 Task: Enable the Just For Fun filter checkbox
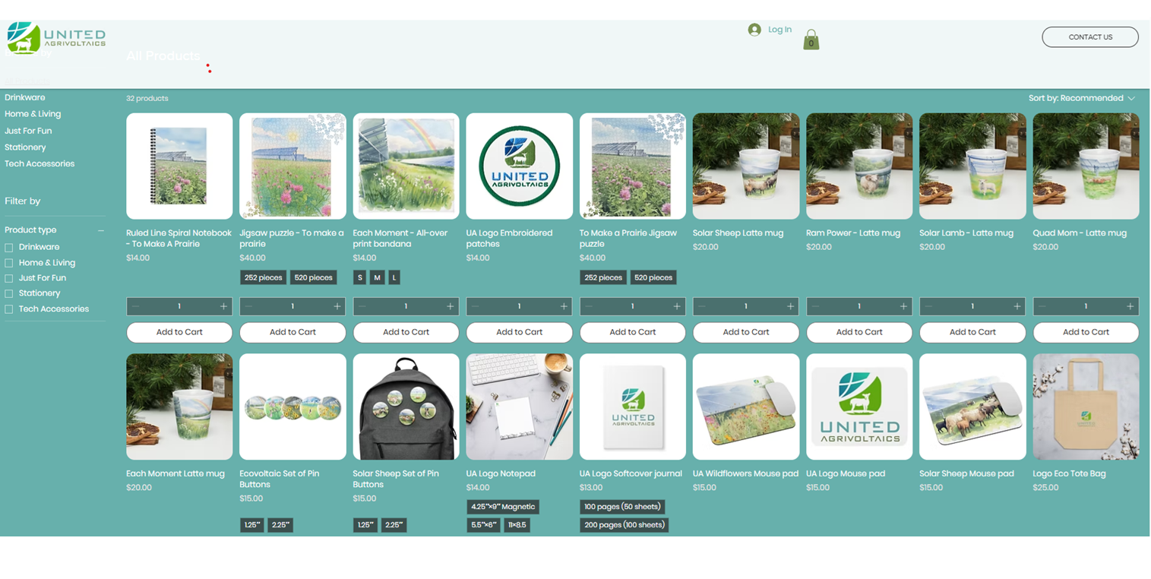click(9, 279)
